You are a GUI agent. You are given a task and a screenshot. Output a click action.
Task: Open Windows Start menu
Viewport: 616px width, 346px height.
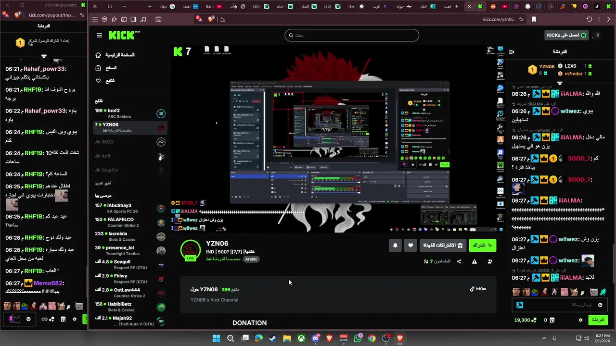(216, 338)
